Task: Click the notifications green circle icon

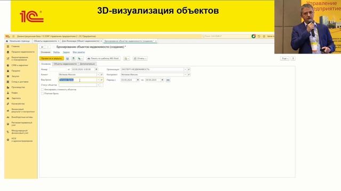Action: [x=254, y=36]
